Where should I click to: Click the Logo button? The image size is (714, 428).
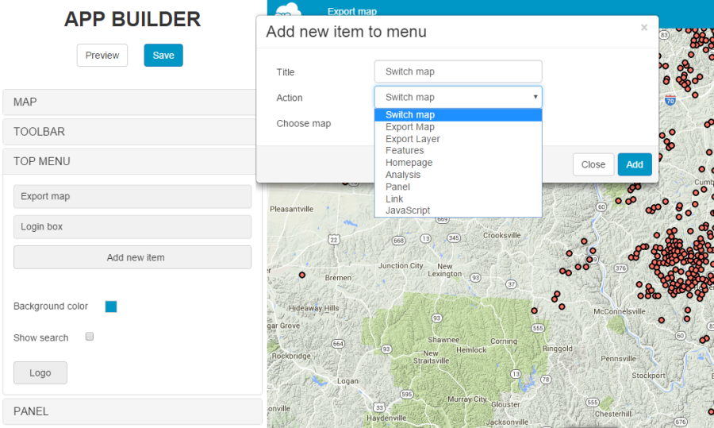pos(40,373)
